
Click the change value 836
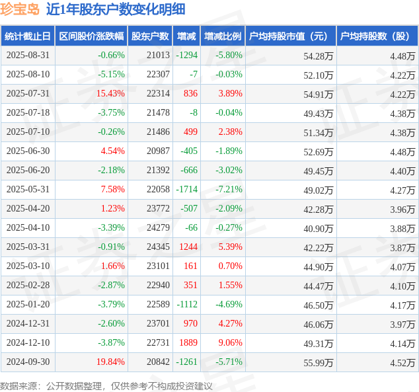190,93
